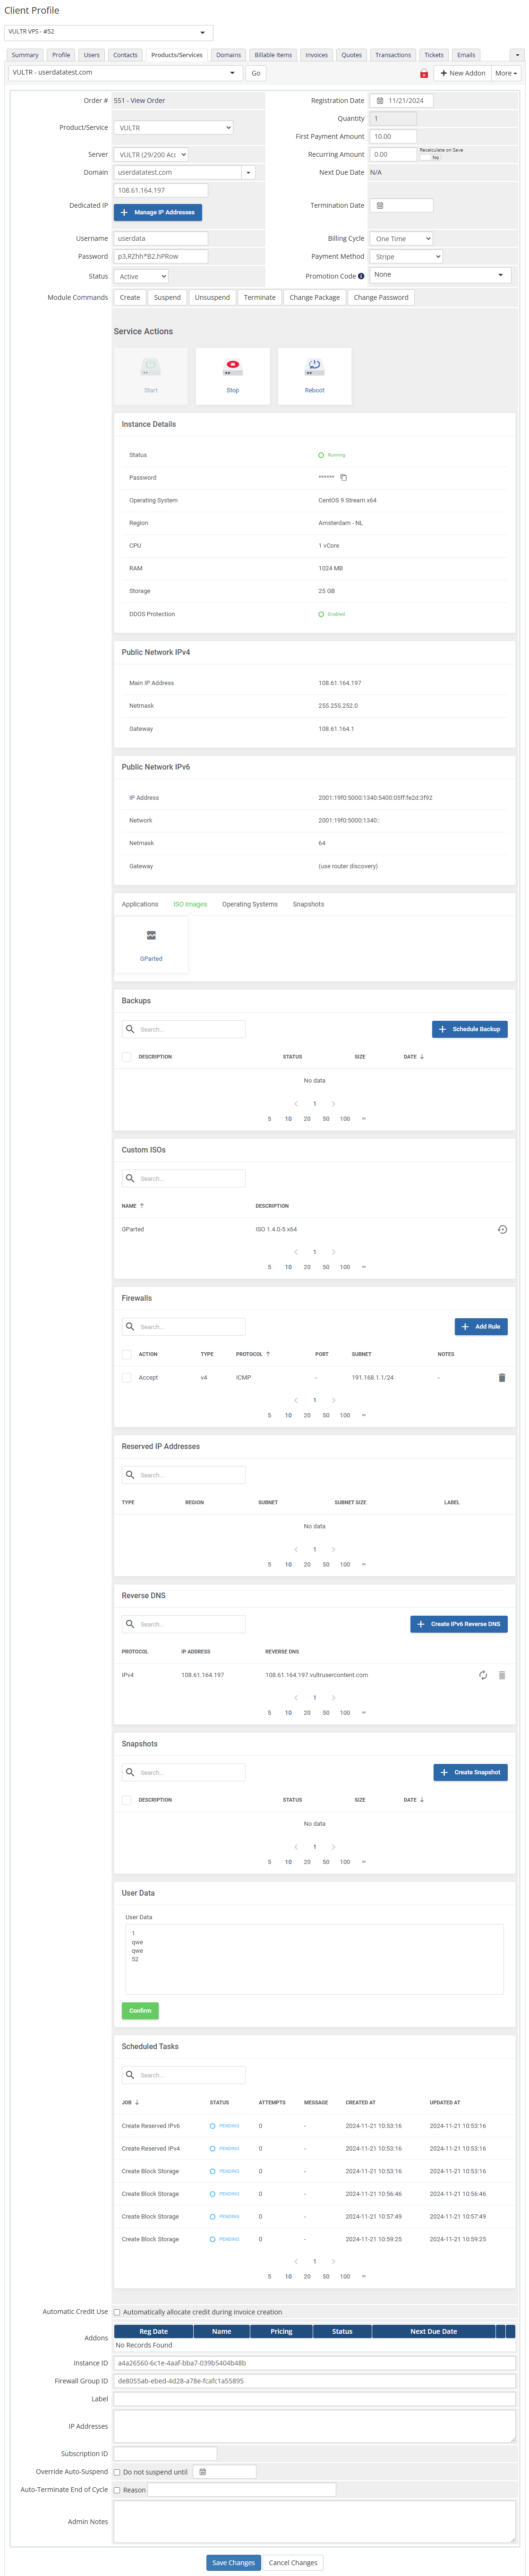
Task: Click the Manage IP Addresses button
Action: pyautogui.click(x=158, y=213)
